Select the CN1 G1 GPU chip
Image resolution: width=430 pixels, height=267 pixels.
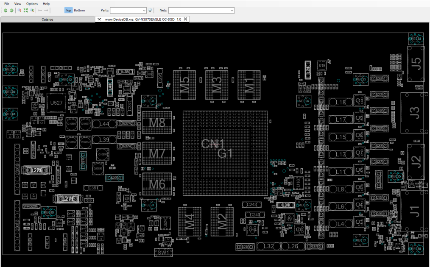pos(225,153)
